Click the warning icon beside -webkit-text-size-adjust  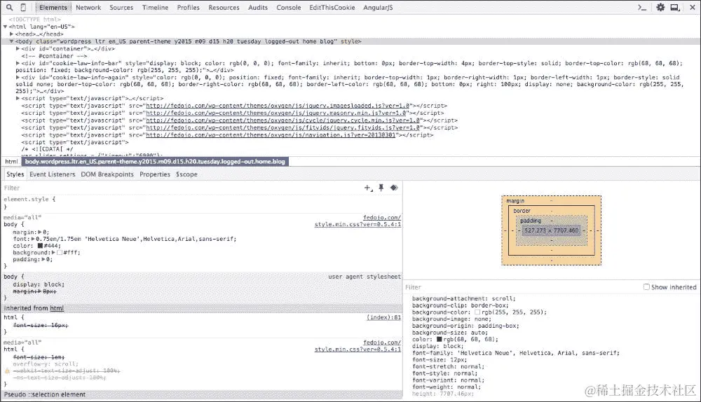(x=7, y=370)
